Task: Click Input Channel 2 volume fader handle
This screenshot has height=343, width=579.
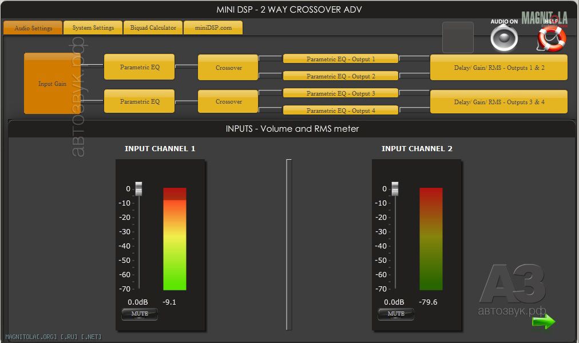Action: pyautogui.click(x=395, y=188)
